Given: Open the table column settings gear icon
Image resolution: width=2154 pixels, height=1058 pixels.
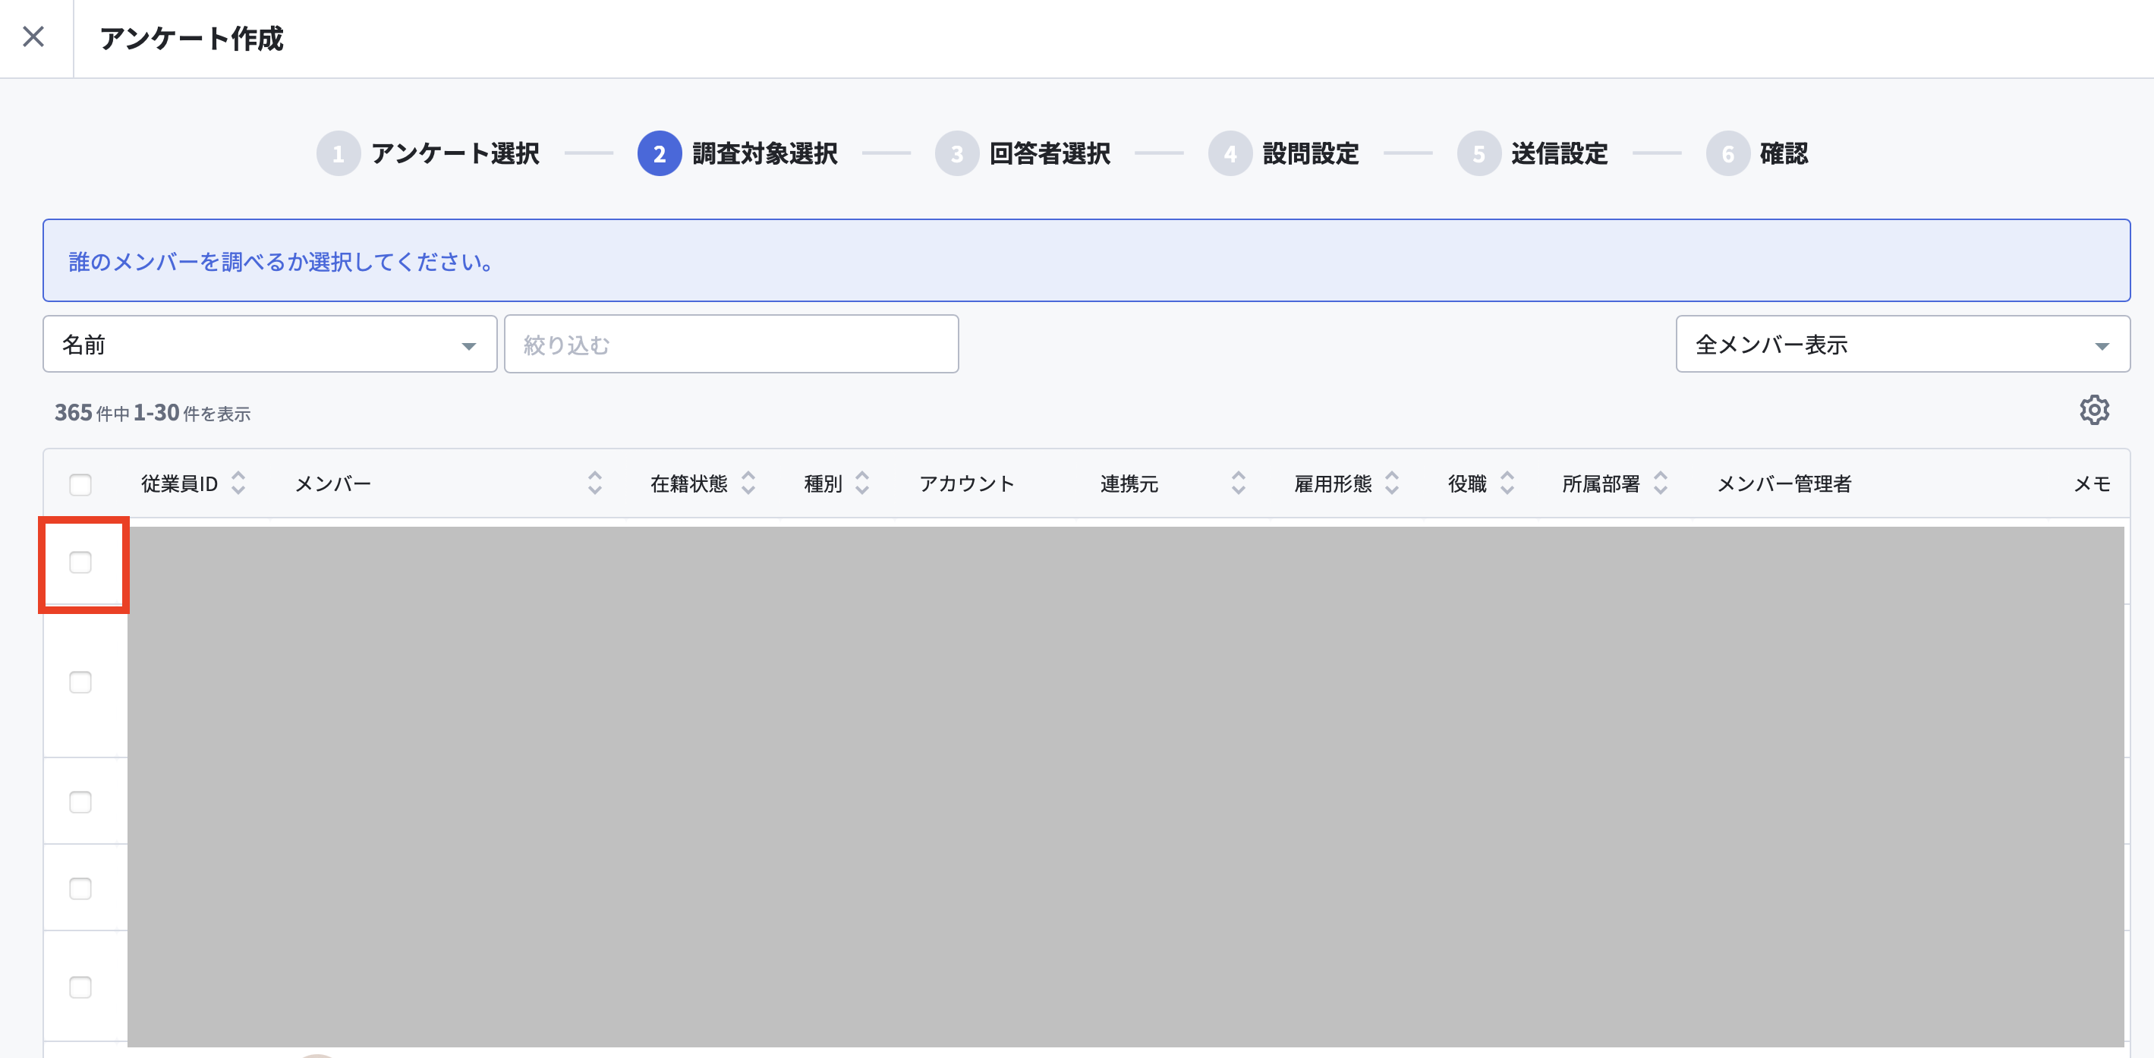Looking at the screenshot, I should (x=2094, y=410).
